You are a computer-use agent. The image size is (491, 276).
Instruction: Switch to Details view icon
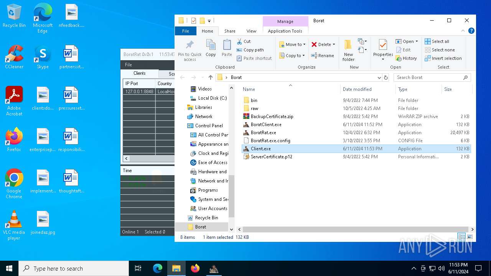(462, 237)
